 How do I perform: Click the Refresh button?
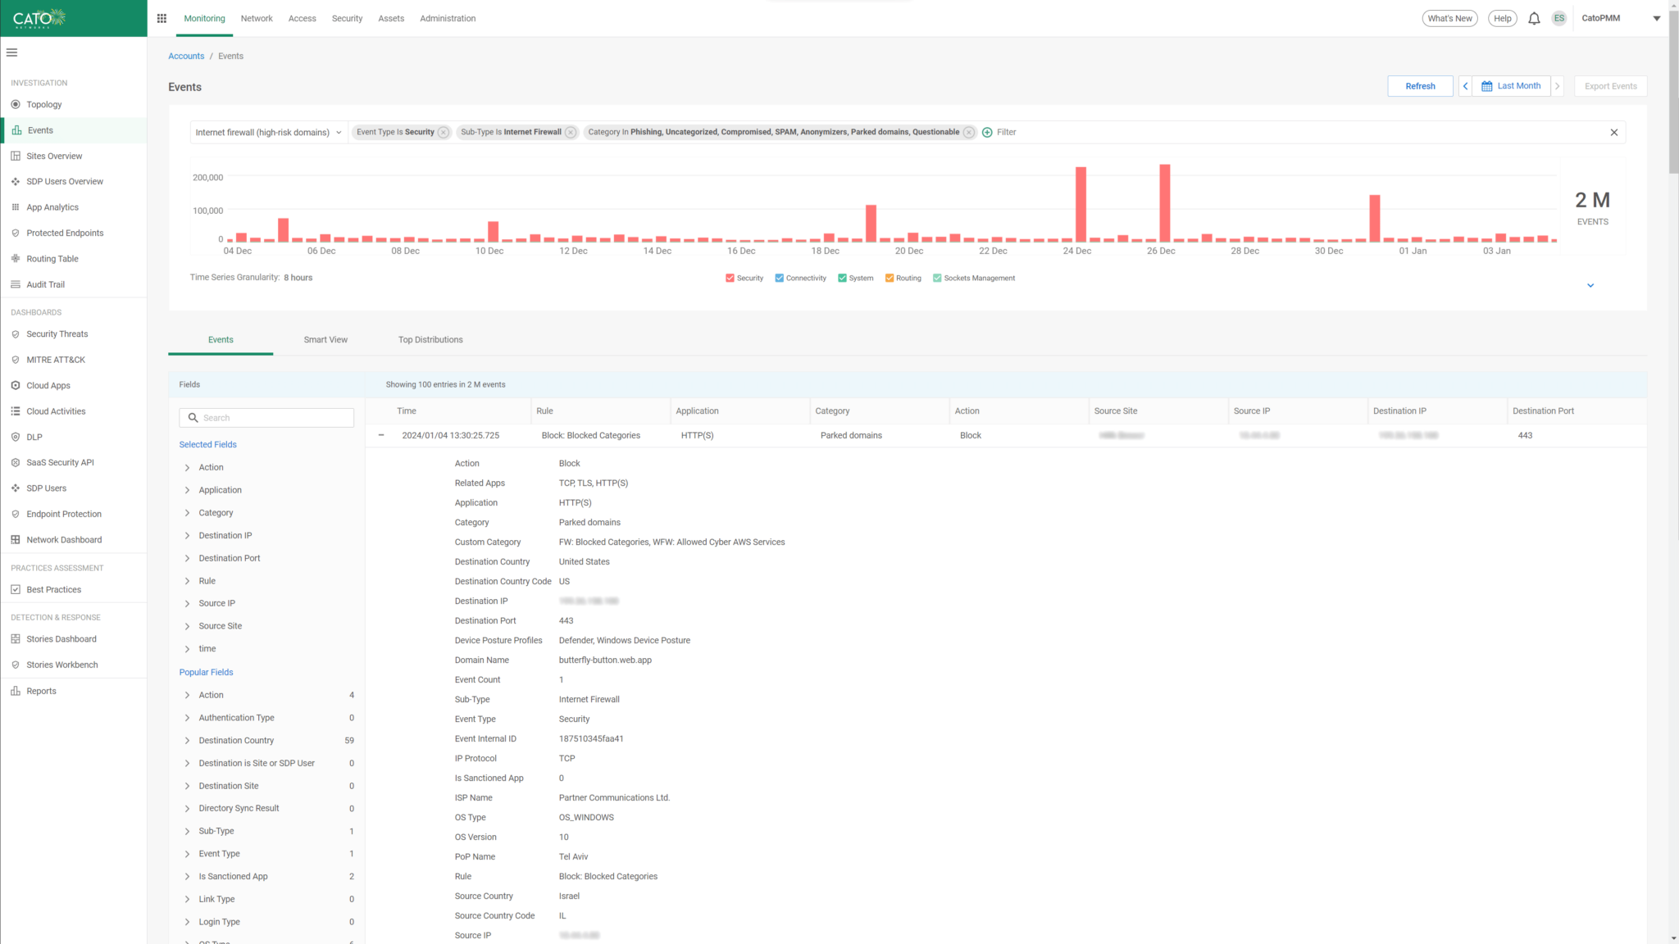1420,86
